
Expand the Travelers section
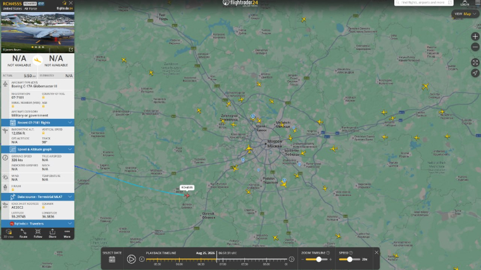38,224
